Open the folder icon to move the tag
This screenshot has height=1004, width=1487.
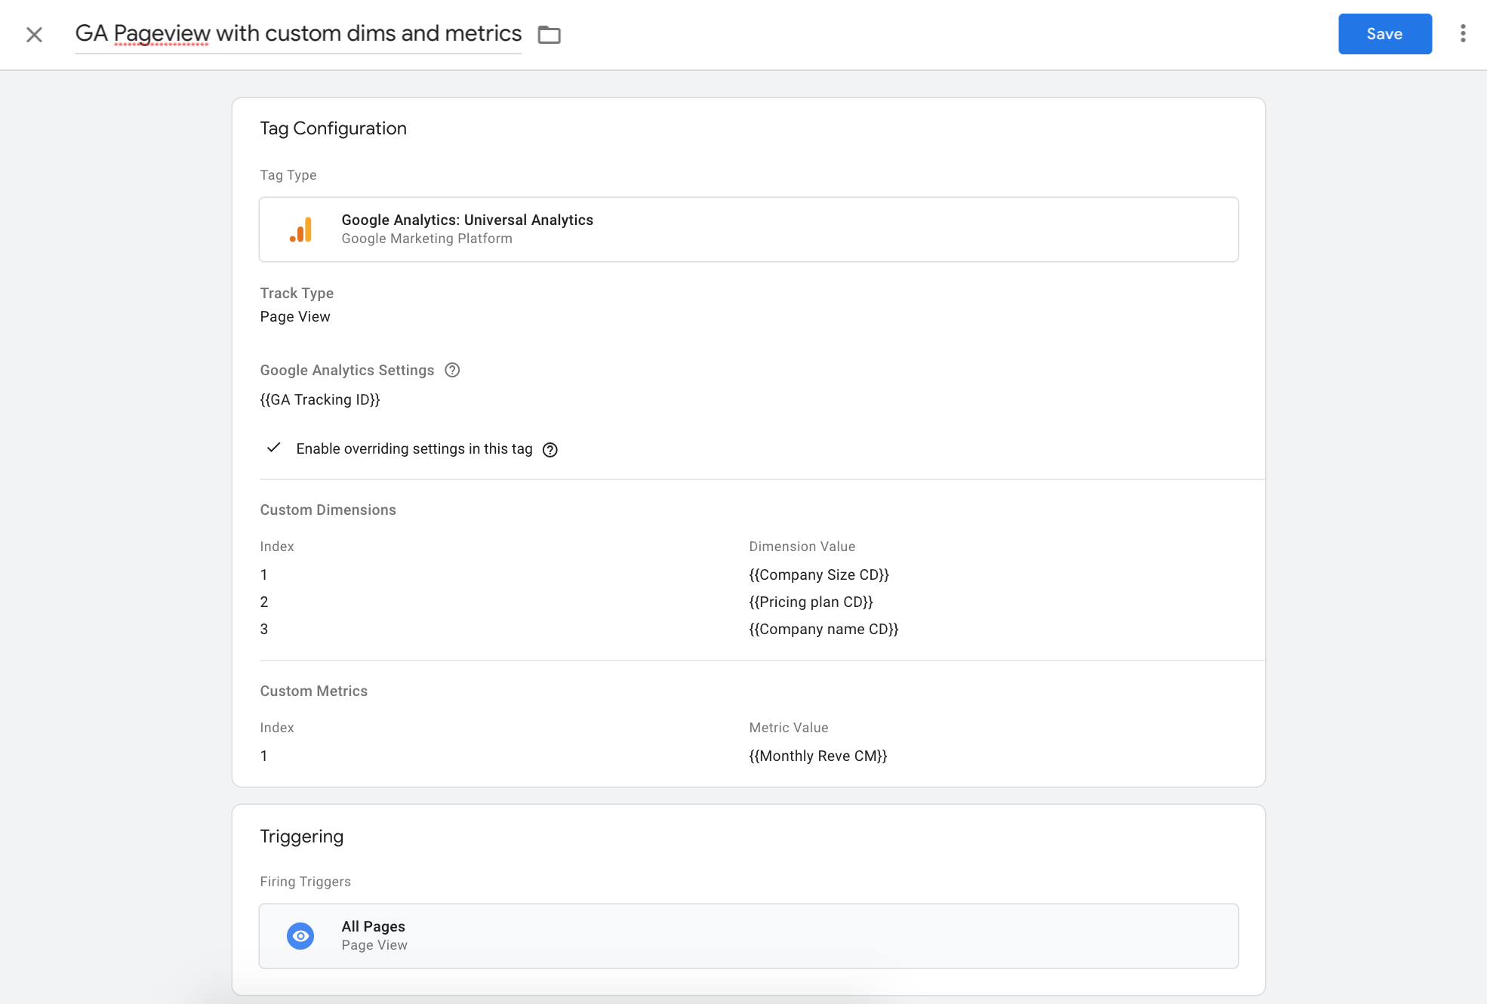[548, 34]
